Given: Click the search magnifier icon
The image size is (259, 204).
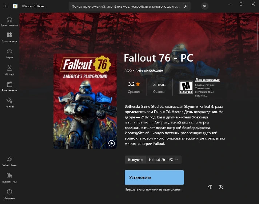Looking at the screenshot, I should [x=186, y=6].
